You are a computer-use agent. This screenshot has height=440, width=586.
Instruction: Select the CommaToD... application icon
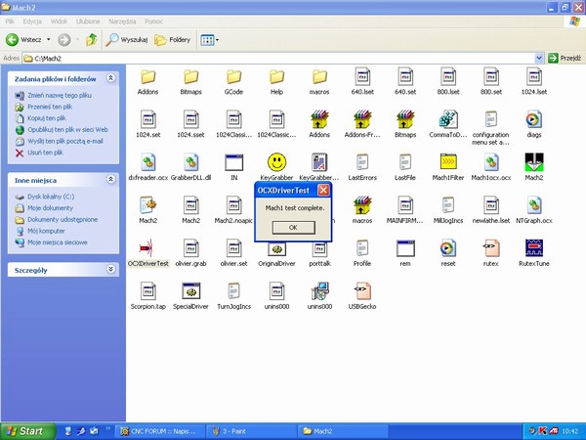(448, 119)
